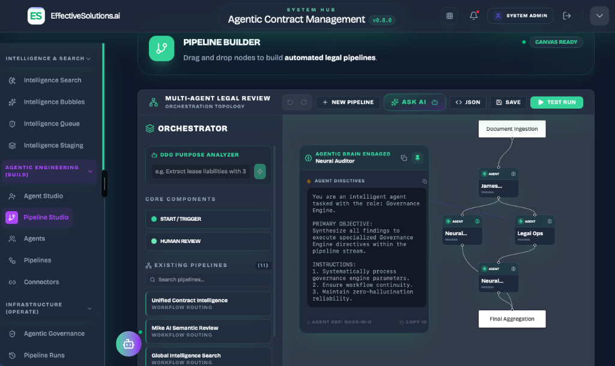Open Unified Contract Intelligence pipeline

tap(208, 304)
